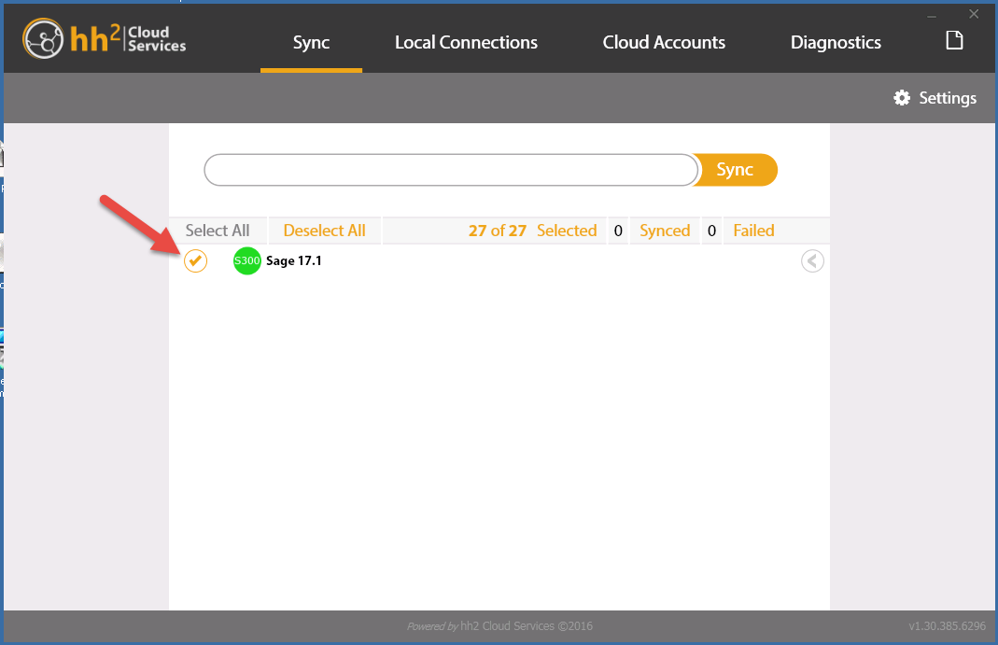This screenshot has height=645, width=998.
Task: Click version number v1.30.385.6296
Action: (x=947, y=626)
